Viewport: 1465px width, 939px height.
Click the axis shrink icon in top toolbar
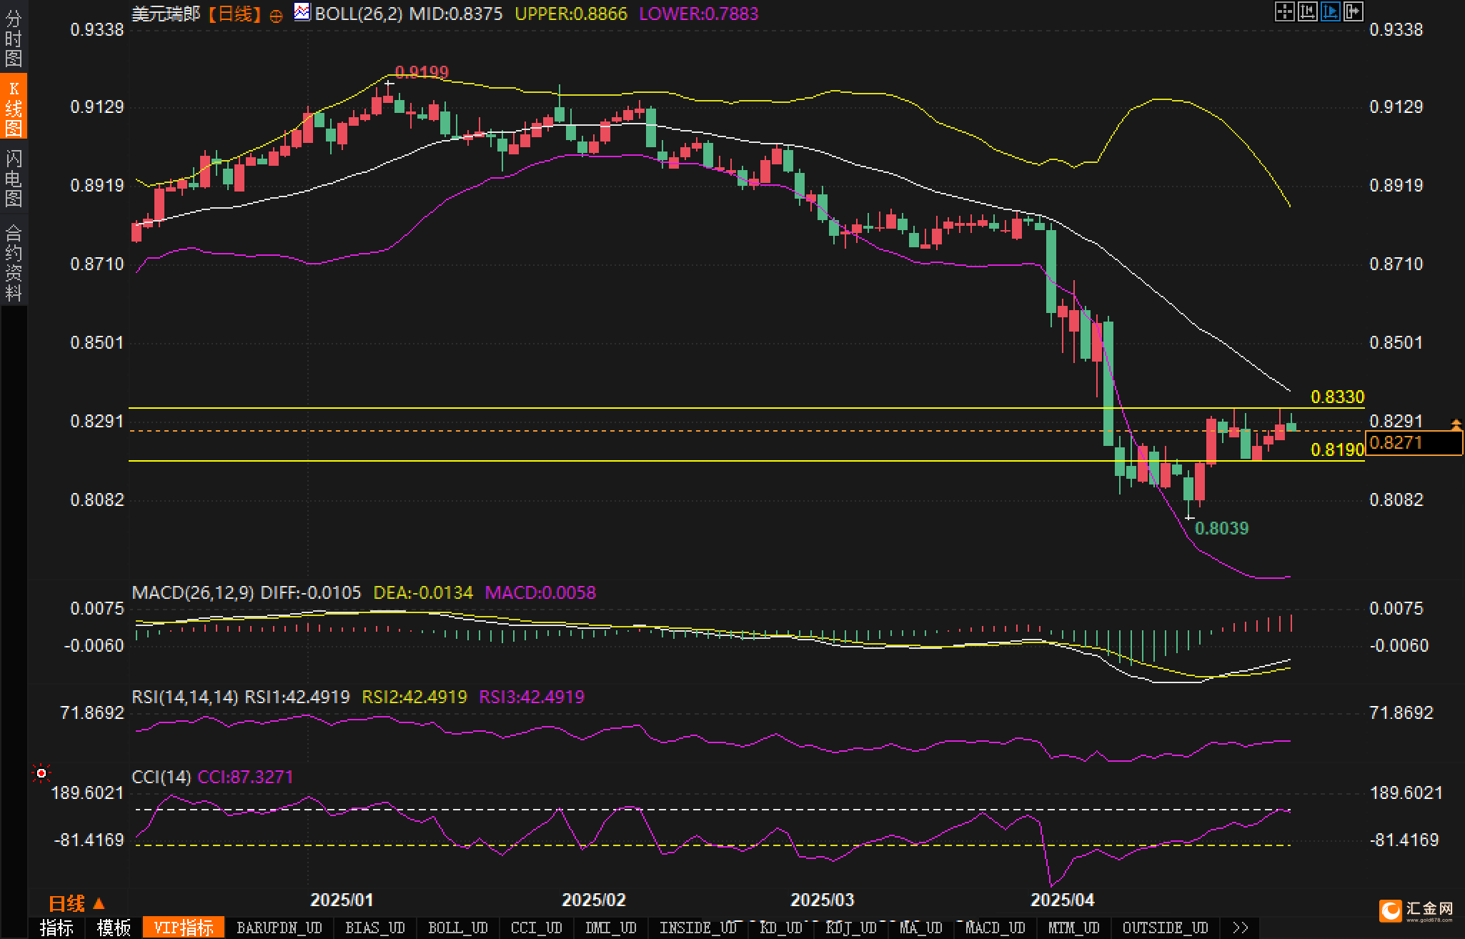[x=1307, y=11]
